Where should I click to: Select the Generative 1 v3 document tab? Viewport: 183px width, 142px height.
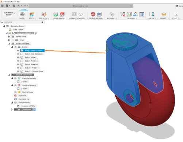tap(81, 6)
